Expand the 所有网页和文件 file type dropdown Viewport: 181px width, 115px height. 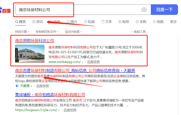click(47, 32)
